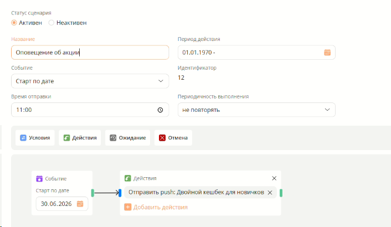The width and height of the screenshot is (391, 227).
Task: Click the blue Условия icon
Action: coord(23,138)
